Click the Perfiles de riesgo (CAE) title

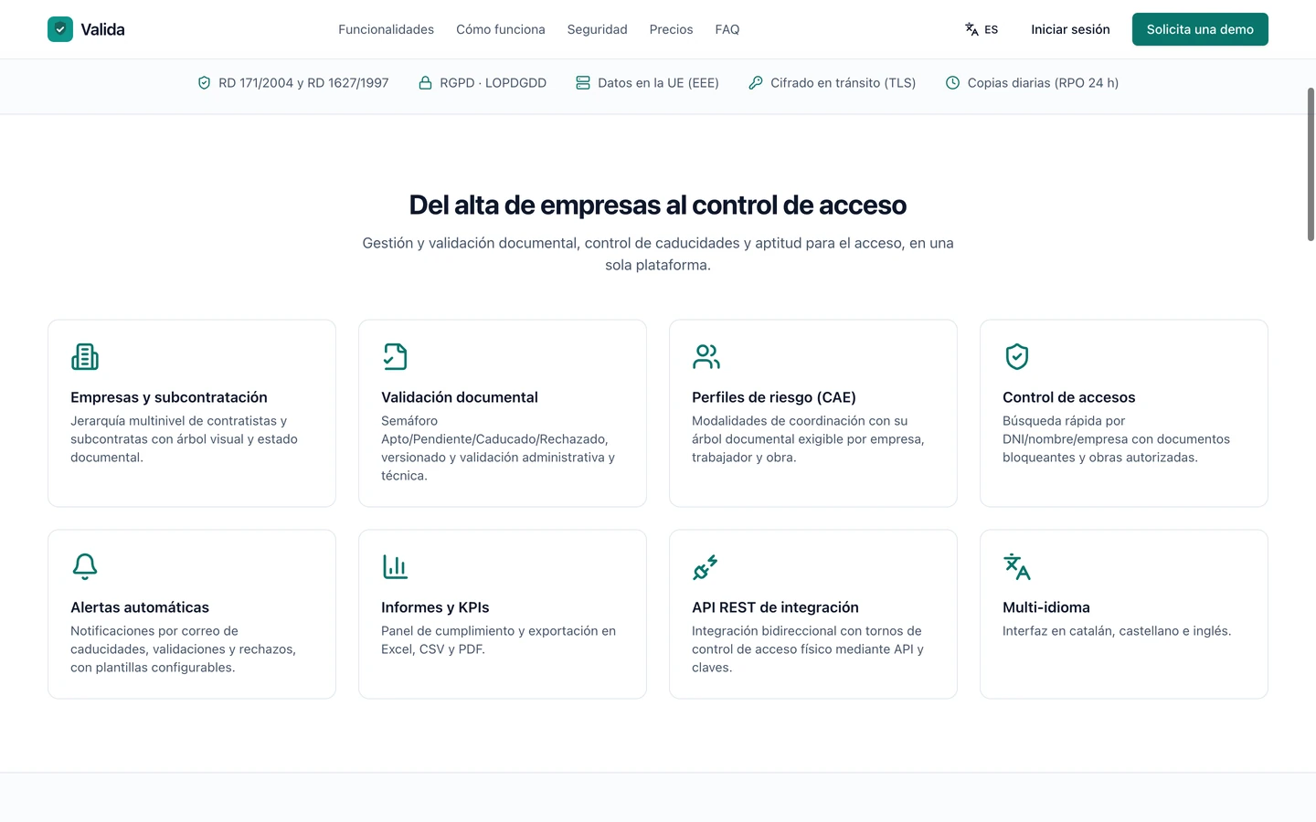pos(774,397)
